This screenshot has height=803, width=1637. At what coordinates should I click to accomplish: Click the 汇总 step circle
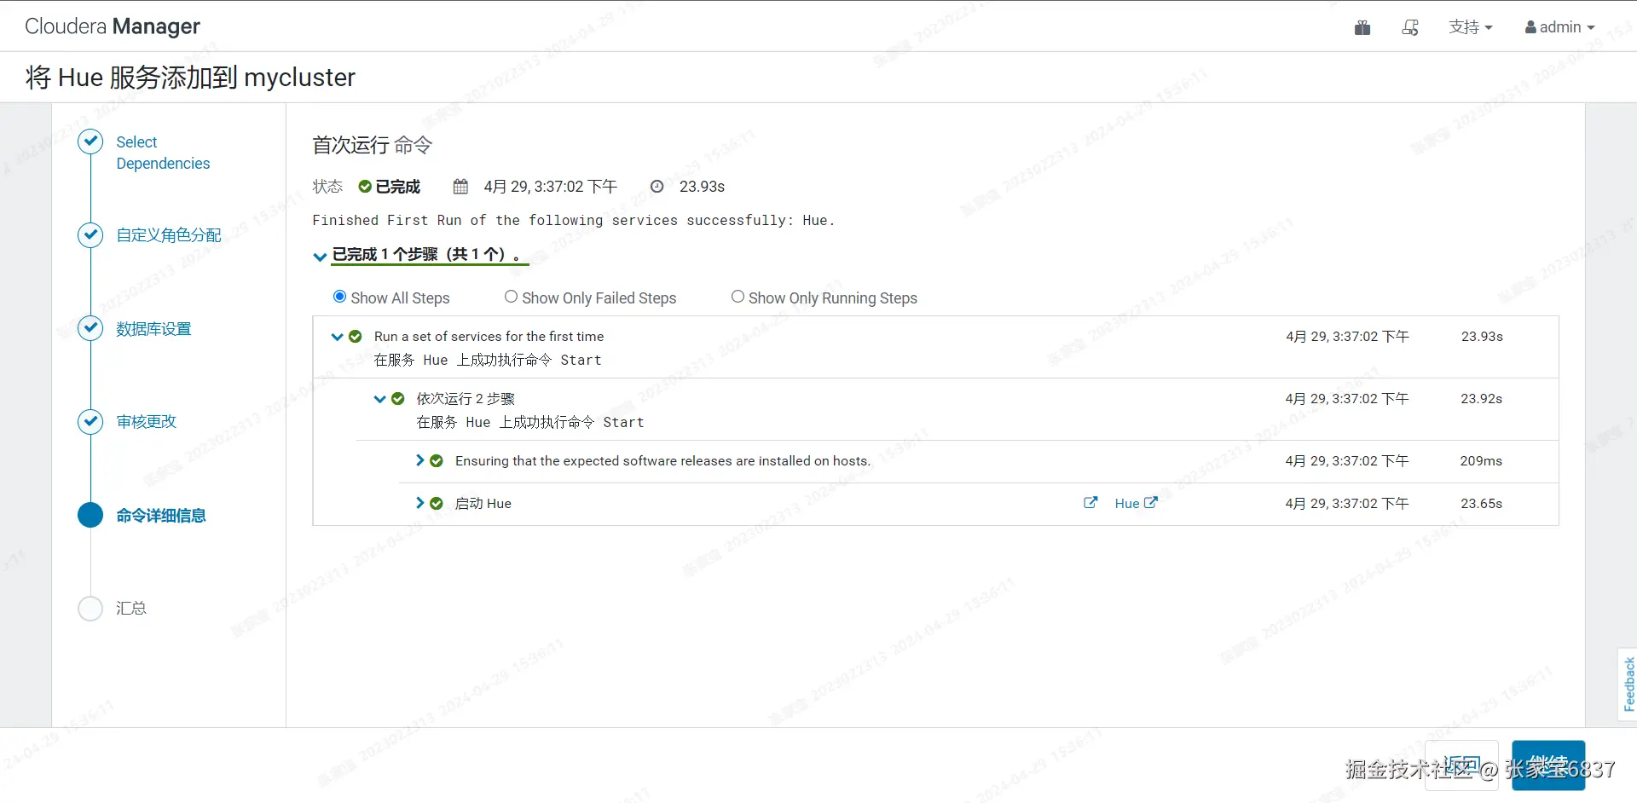click(90, 608)
